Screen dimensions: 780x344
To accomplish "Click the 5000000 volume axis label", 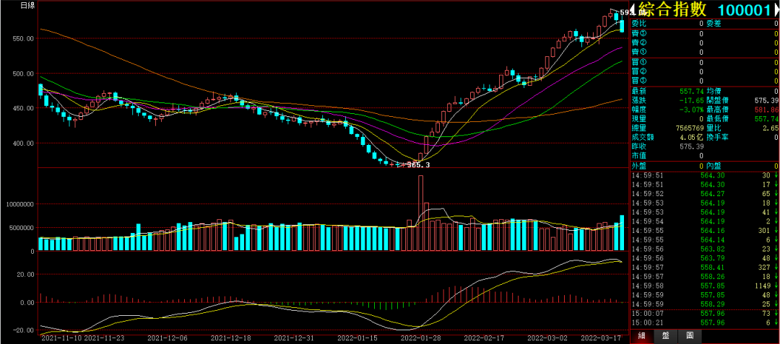I will click(22, 228).
